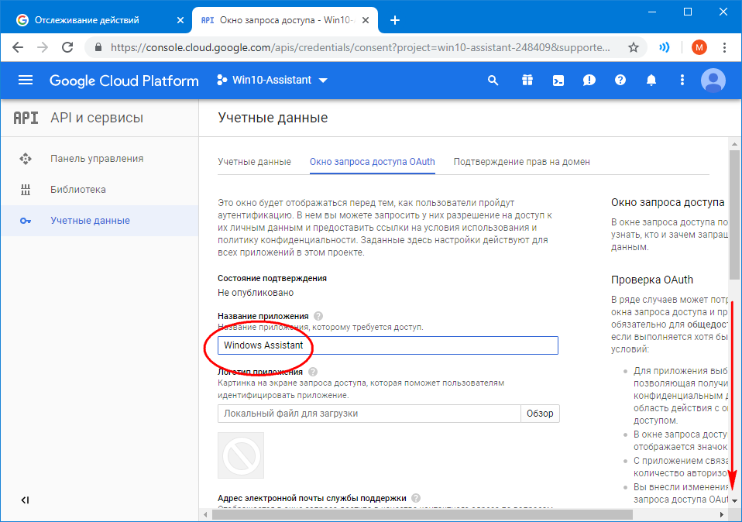The height and width of the screenshot is (522, 742).
Task: Select Окно запроса доступа OAuth tab
Action: pyautogui.click(x=373, y=162)
